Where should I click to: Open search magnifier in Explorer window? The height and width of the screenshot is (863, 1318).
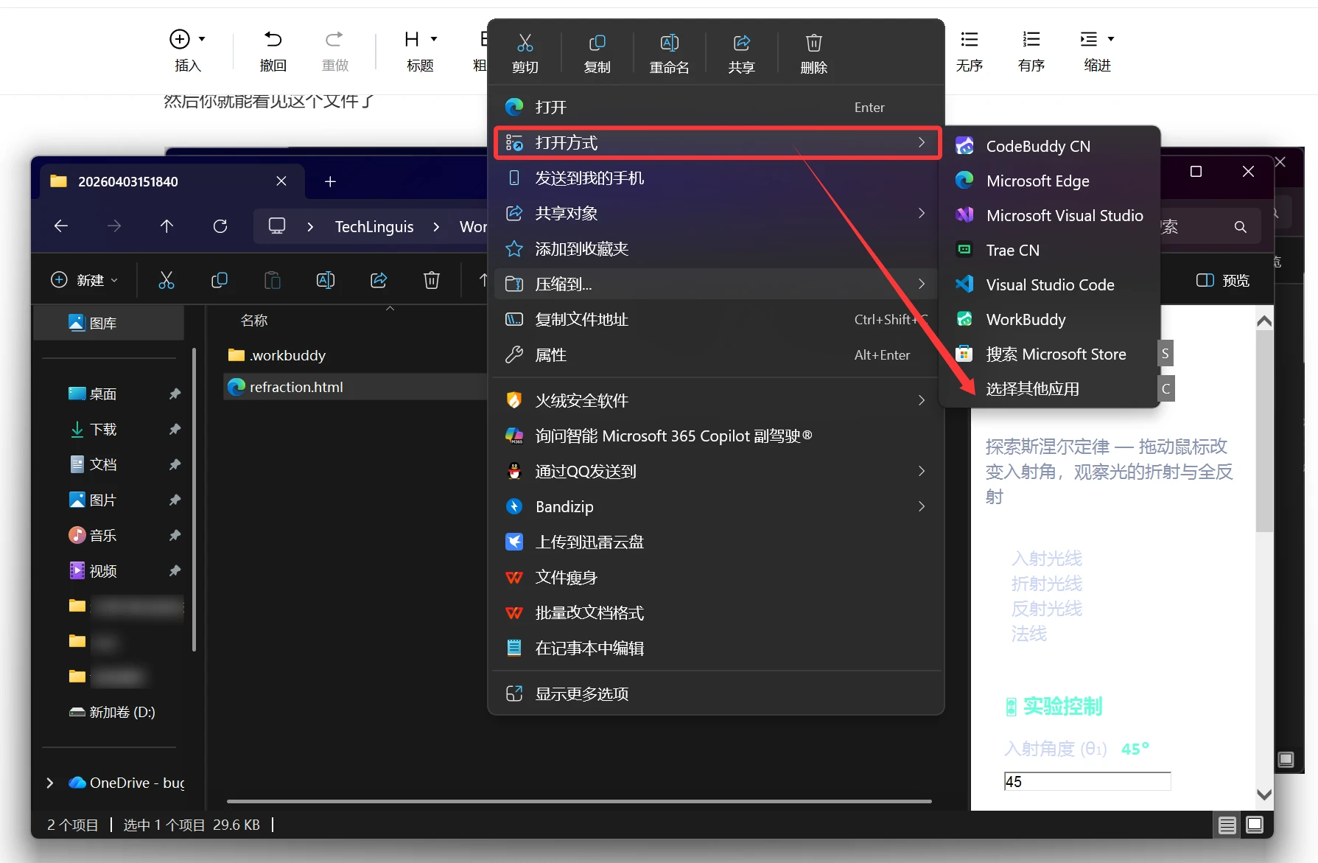point(1241,227)
